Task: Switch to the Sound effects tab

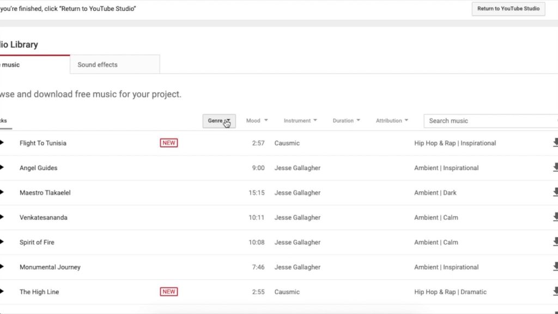Action: pos(97,64)
